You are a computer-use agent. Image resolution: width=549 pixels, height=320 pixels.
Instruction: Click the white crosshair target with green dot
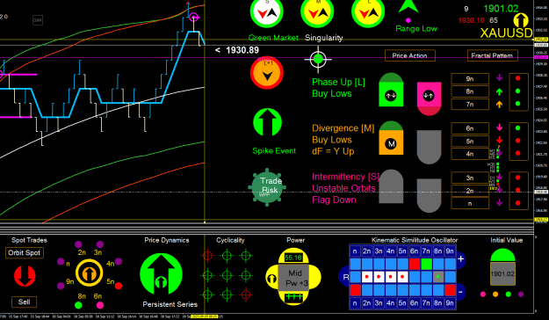[318, 59]
